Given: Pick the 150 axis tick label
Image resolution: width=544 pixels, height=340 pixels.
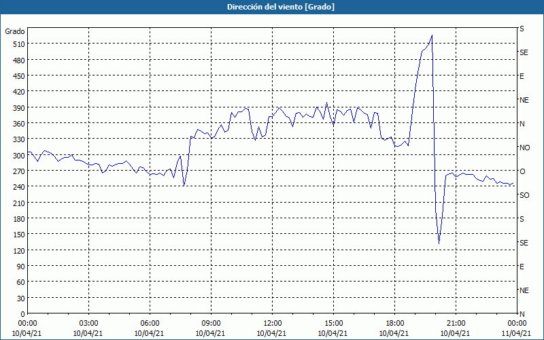Looking at the screenshot, I should (19, 235).
